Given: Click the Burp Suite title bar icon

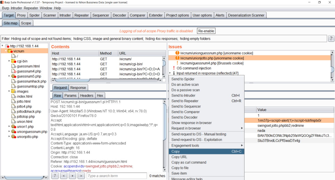Looking at the screenshot, I should coord(2,2).
